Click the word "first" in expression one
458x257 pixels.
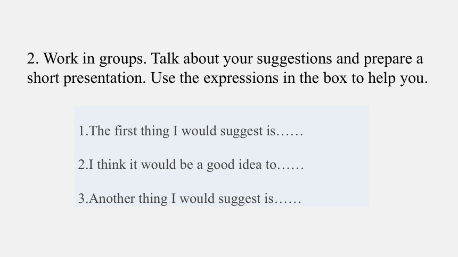pyautogui.click(x=126, y=131)
